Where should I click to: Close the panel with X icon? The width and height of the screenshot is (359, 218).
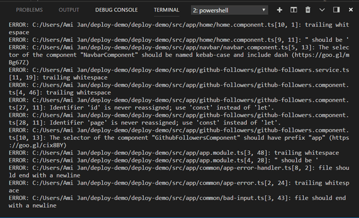pos(350,10)
